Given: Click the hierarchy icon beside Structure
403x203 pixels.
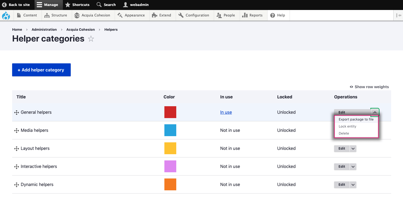Looking at the screenshot, I should pos(47,15).
